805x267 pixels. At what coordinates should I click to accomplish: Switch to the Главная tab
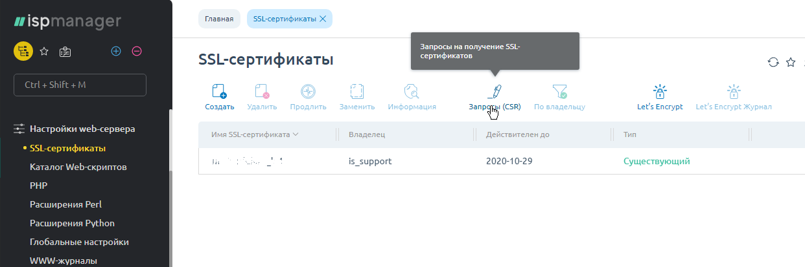coord(219,19)
